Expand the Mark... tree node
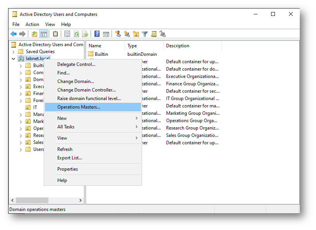 pyautogui.click(x=21, y=122)
